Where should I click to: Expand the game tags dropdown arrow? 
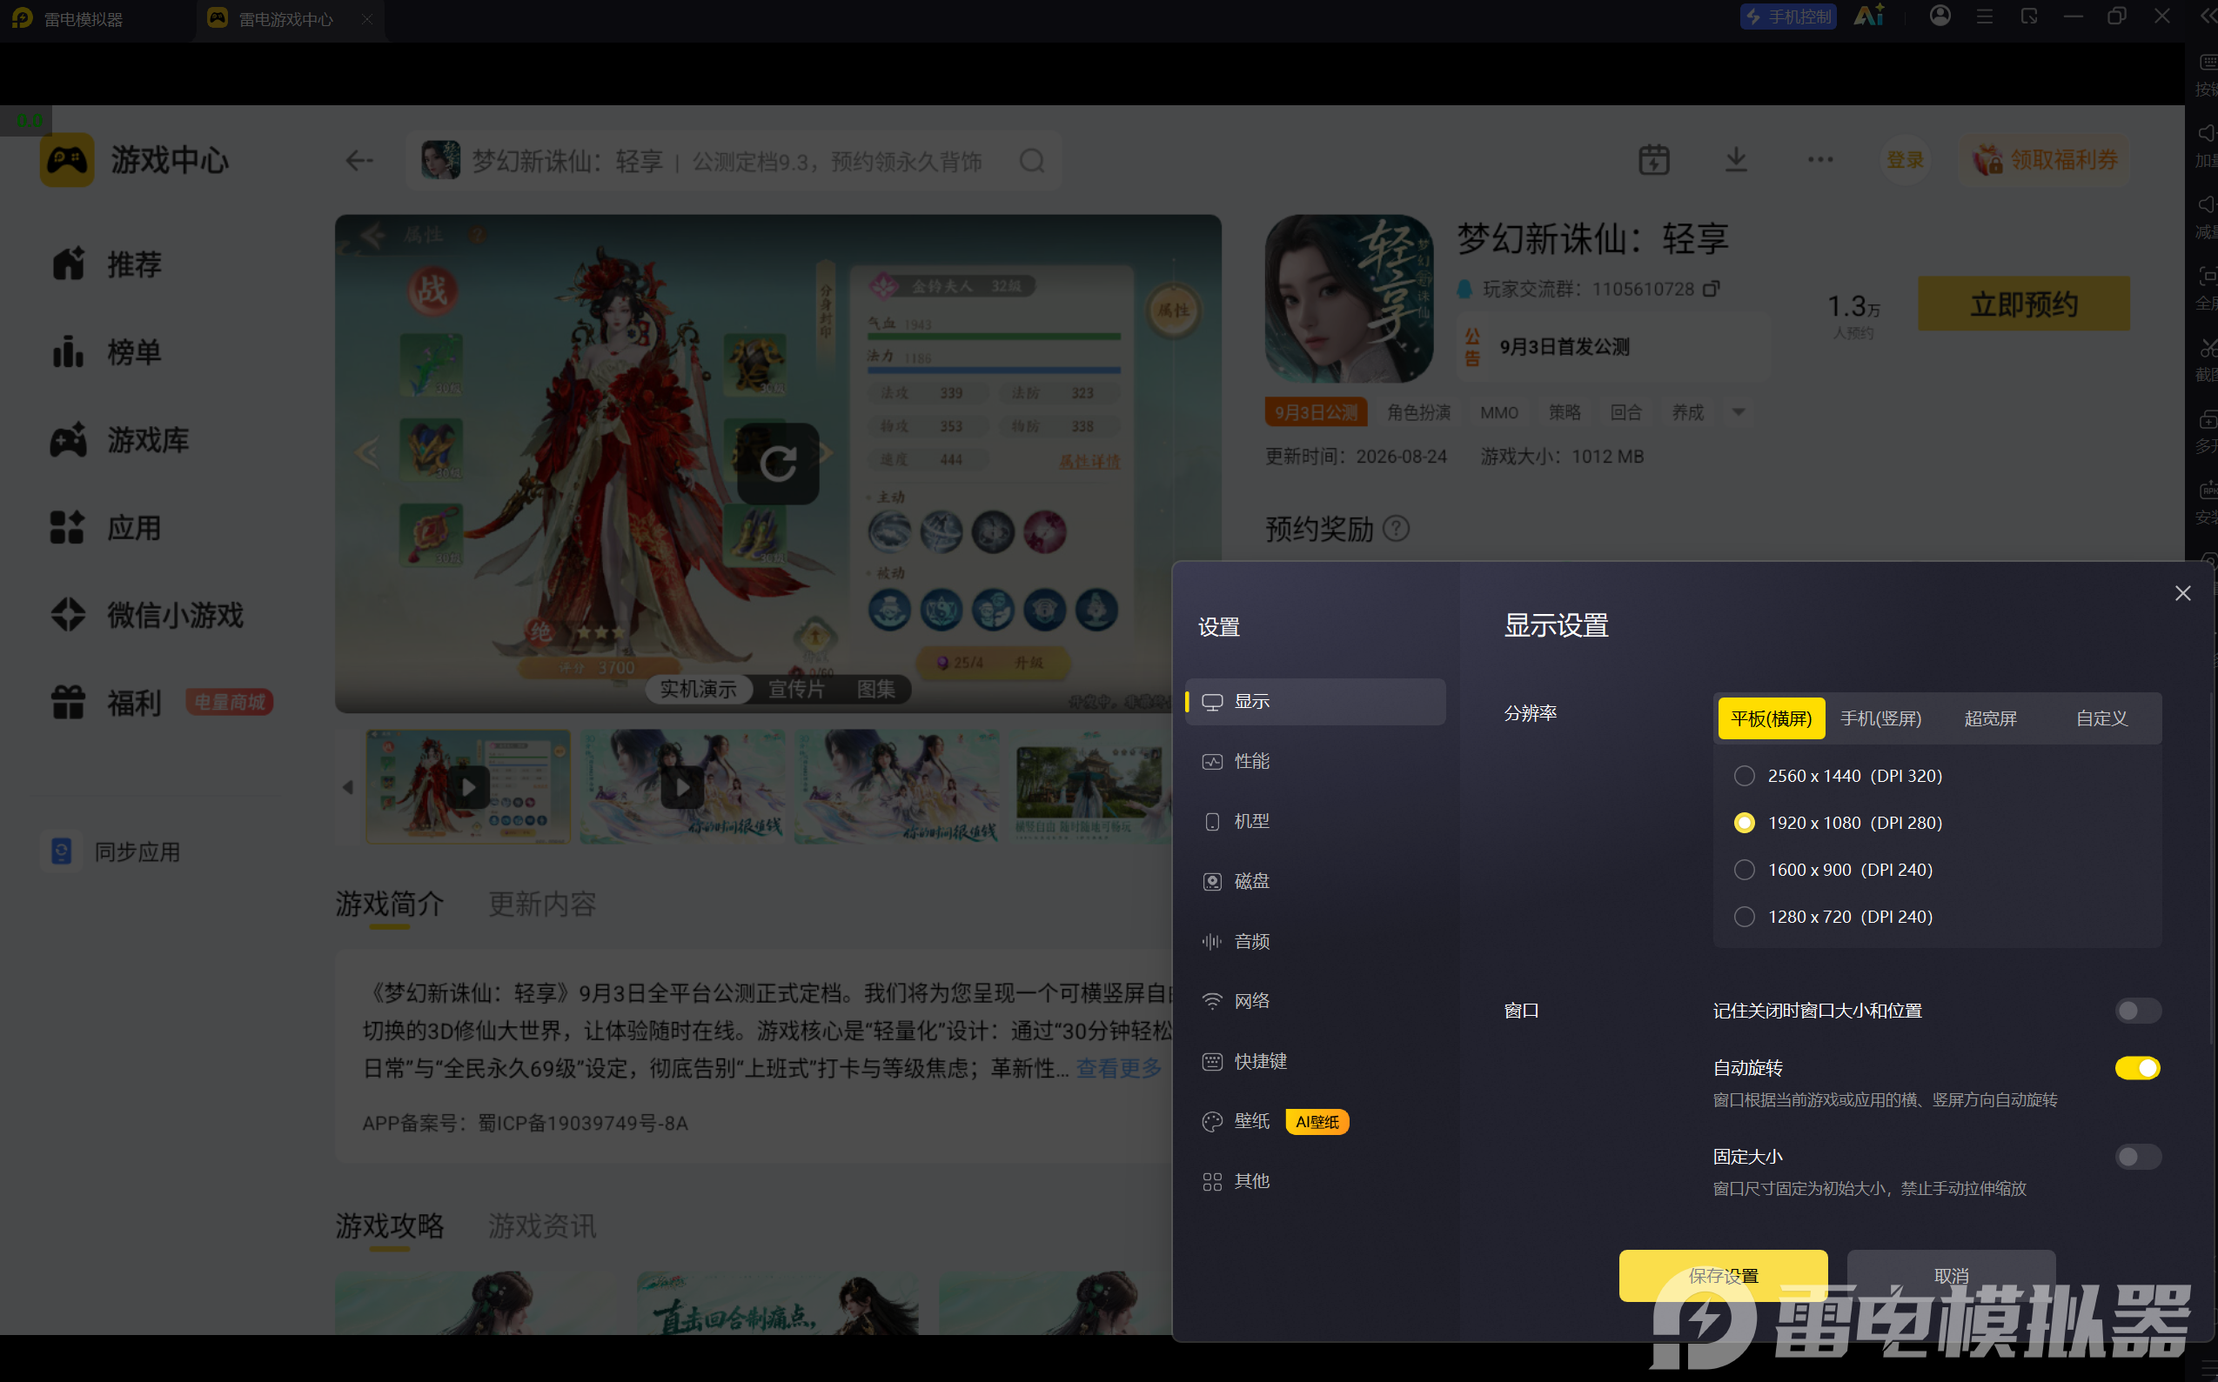pos(1738,412)
